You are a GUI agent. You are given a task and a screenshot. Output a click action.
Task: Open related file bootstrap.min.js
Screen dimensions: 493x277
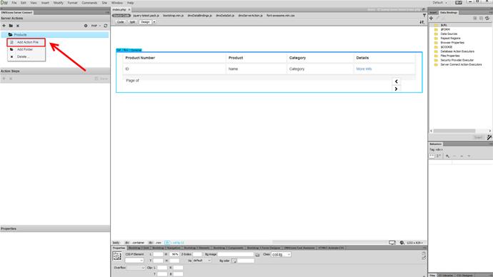[x=173, y=16]
